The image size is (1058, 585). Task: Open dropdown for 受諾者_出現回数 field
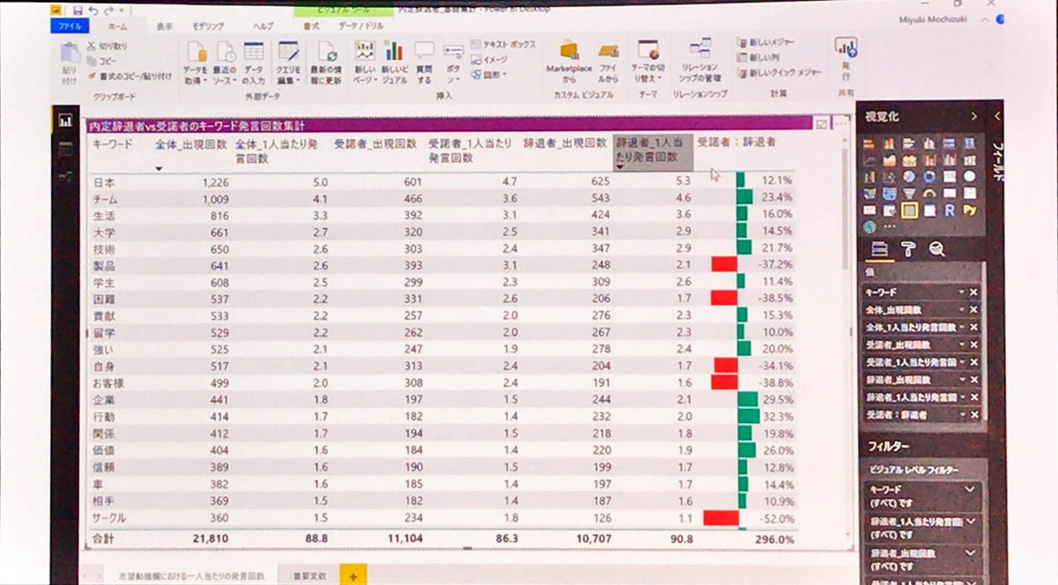coord(961,344)
